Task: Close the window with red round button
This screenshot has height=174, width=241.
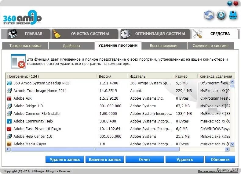Action: (236, 3)
